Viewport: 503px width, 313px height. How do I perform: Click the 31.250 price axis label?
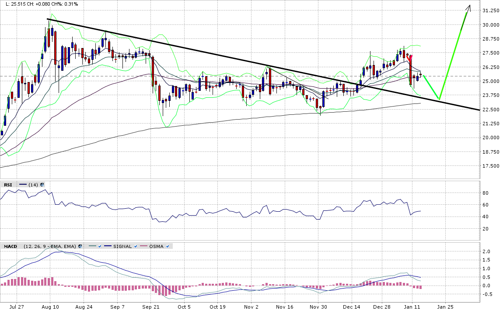coord(490,10)
